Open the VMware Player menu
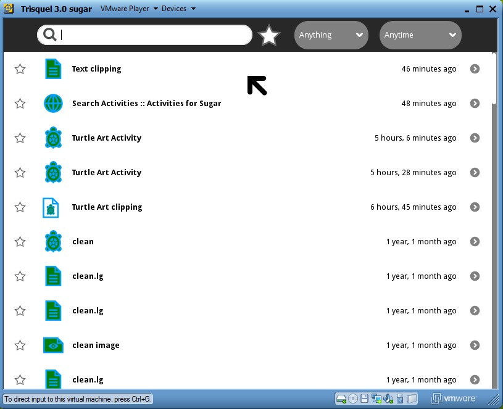Viewport: 503px width, 409px height. coord(129,9)
